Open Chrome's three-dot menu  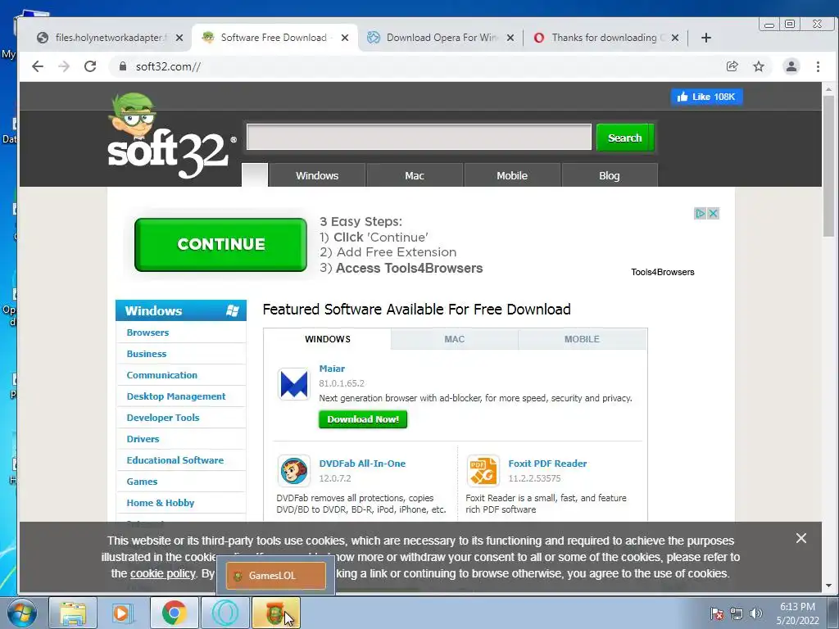tap(818, 66)
